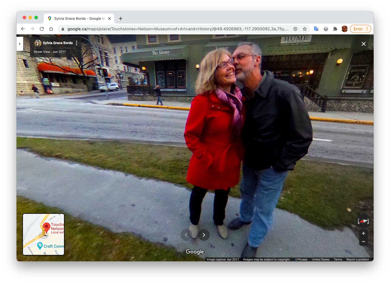
Task: Zoom out with the minus button
Action: [x=363, y=242]
